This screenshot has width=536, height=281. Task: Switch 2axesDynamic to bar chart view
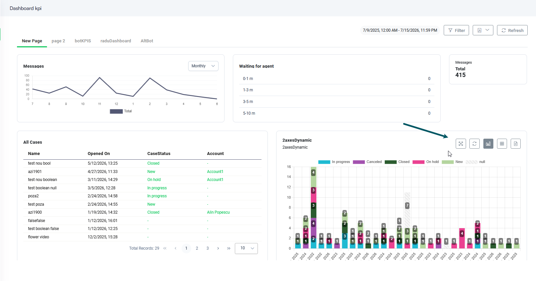pos(488,144)
